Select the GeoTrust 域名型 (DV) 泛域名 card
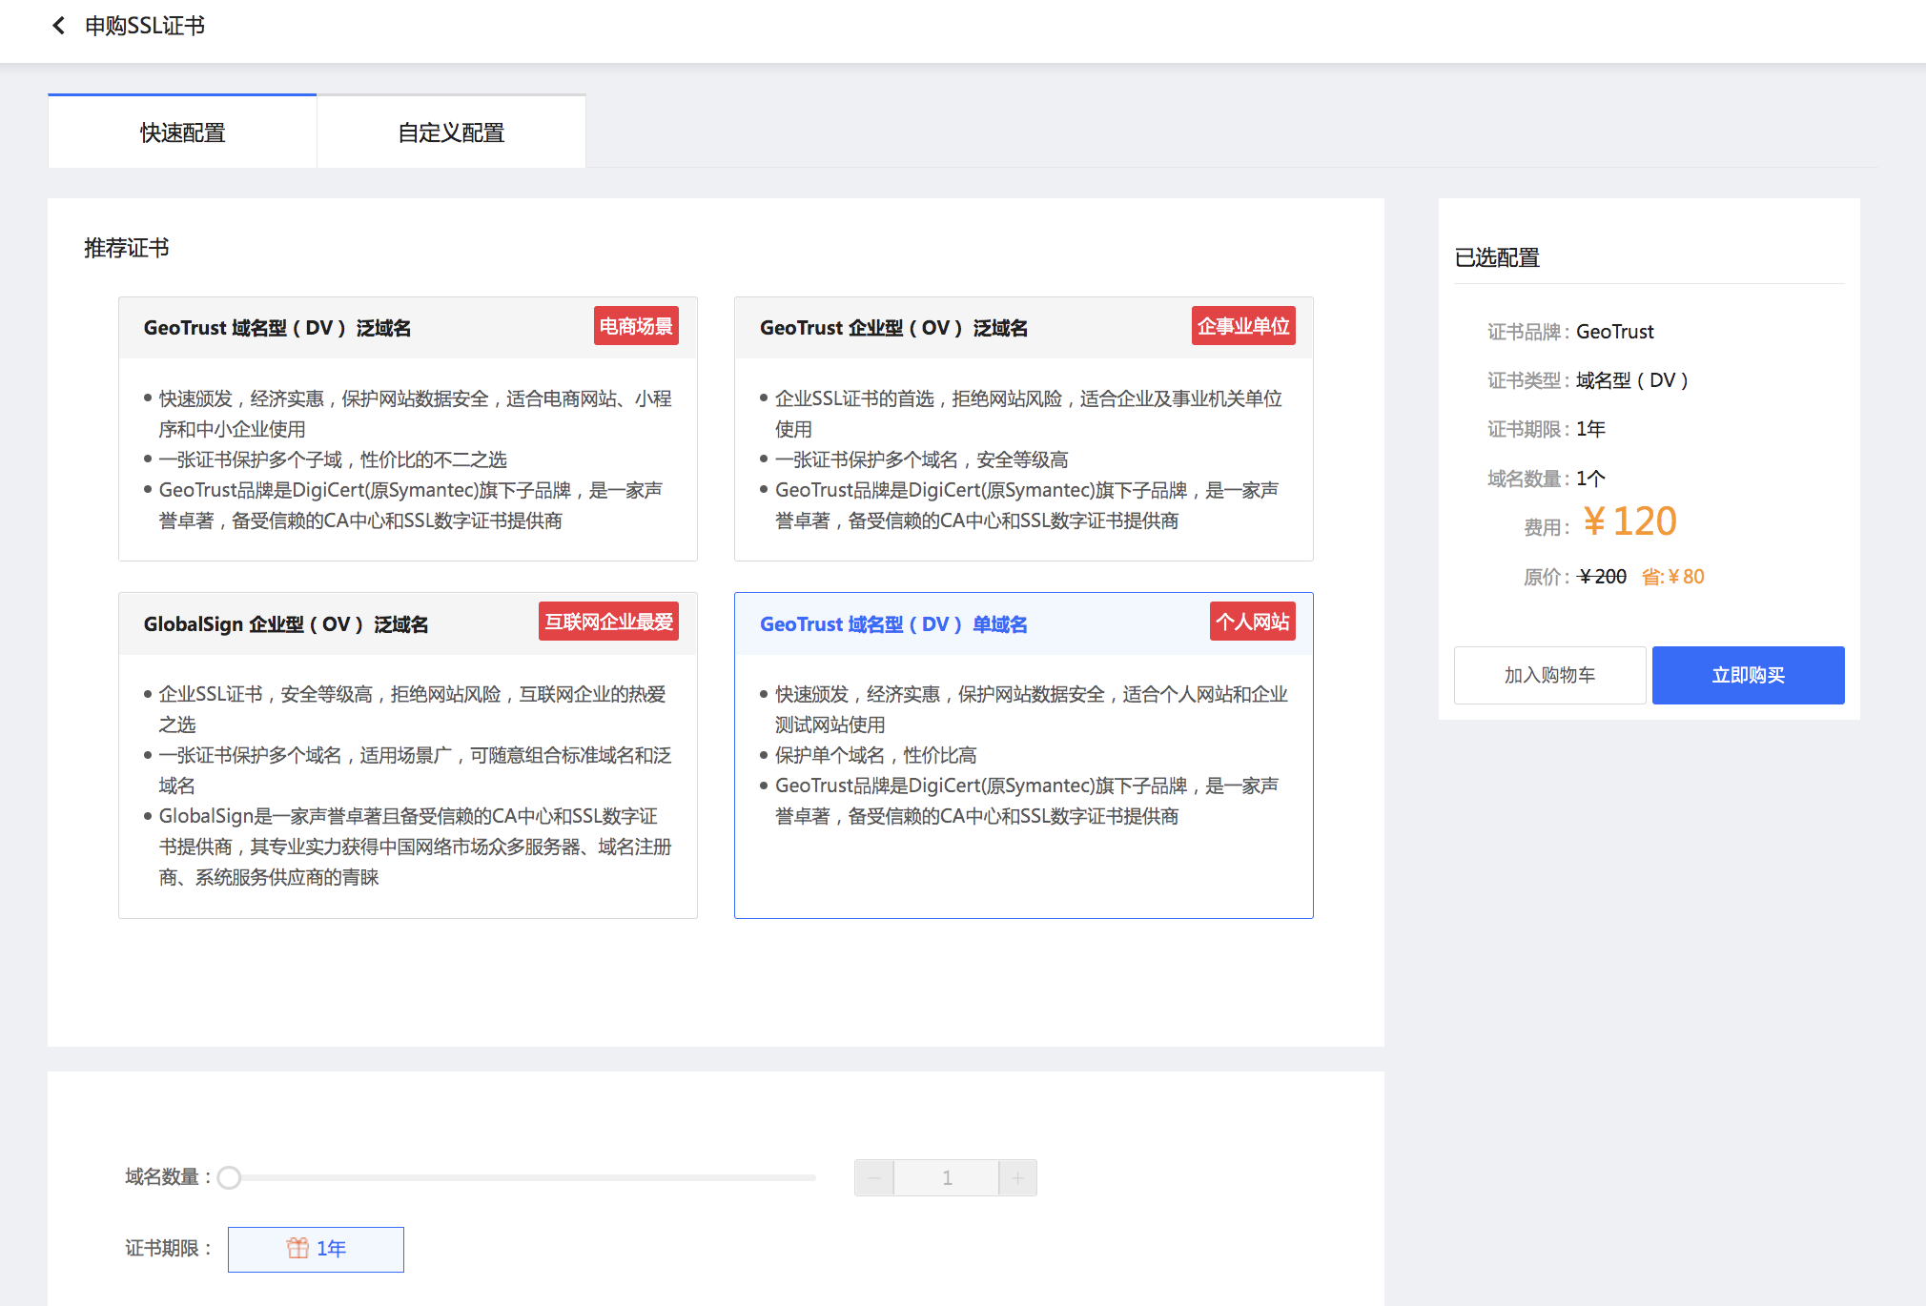Image resolution: width=1926 pixels, height=1306 pixels. [x=408, y=429]
